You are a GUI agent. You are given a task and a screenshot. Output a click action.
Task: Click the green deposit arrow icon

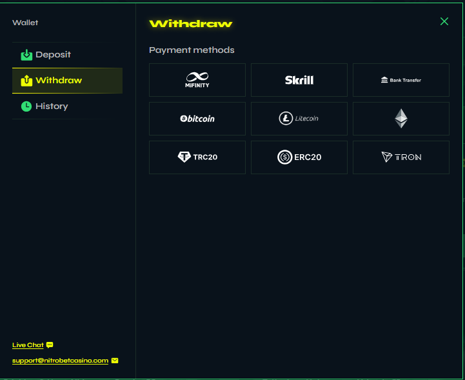(x=26, y=55)
